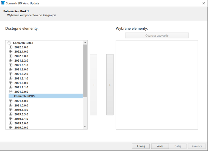208x151 pixels.
Task: Select the 2022.1.0.0 version text
Action: [x=21, y=51]
